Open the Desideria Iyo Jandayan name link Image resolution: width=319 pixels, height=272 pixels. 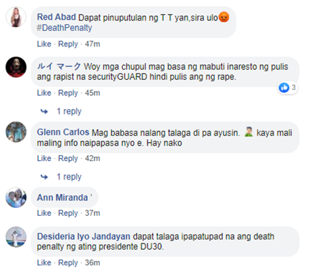pos(84,237)
